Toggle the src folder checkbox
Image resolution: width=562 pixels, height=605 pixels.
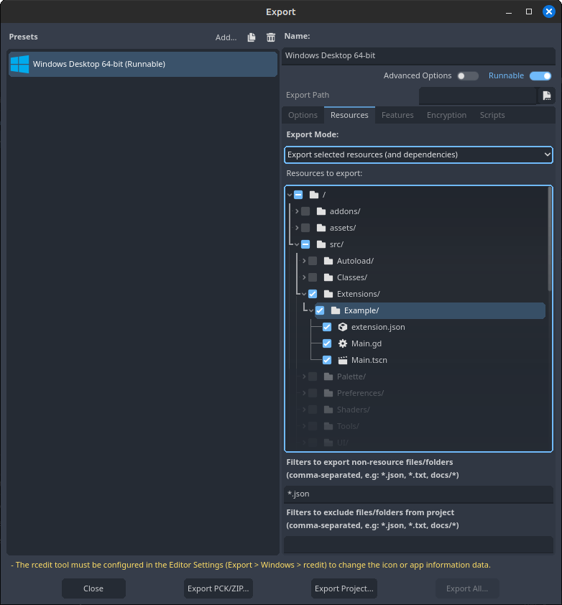tap(305, 244)
